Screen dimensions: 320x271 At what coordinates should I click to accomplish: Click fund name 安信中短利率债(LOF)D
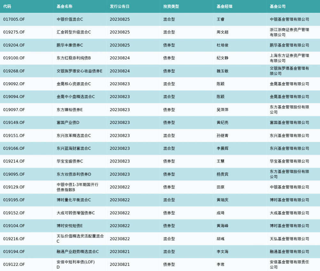click(76, 265)
